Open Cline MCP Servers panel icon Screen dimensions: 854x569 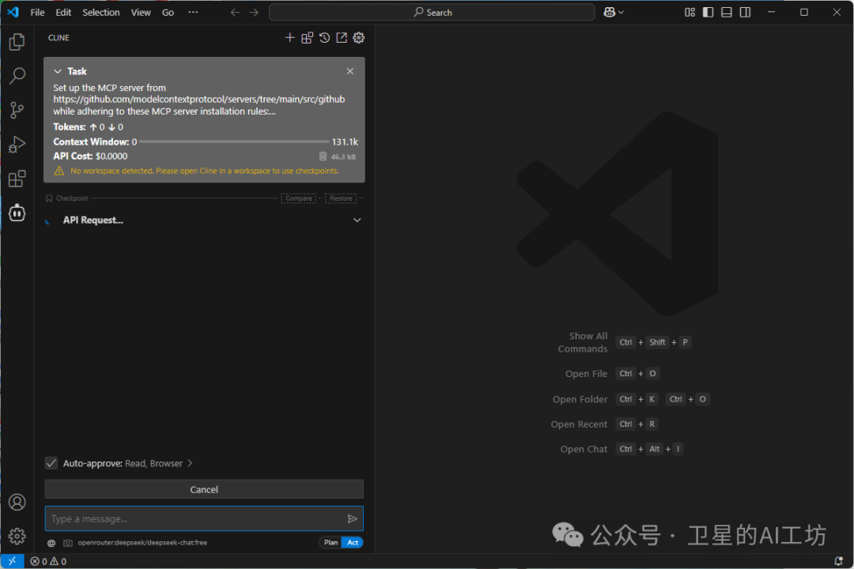click(x=307, y=38)
